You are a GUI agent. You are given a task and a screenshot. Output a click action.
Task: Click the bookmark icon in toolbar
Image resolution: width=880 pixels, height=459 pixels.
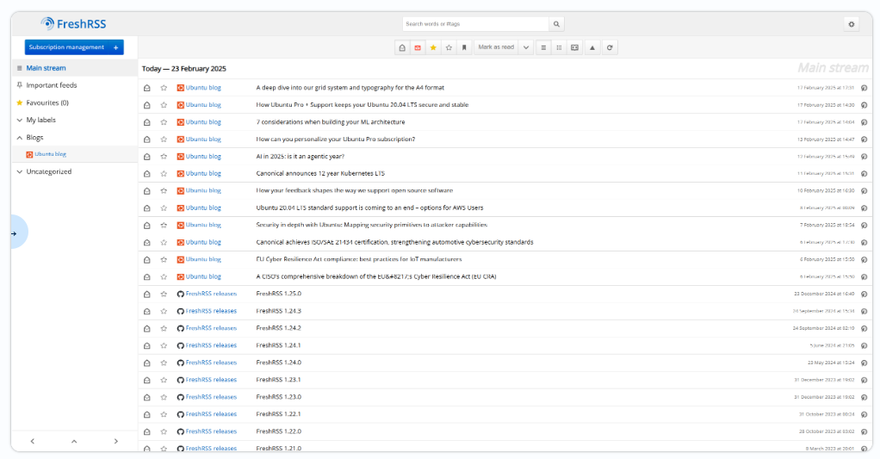464,47
